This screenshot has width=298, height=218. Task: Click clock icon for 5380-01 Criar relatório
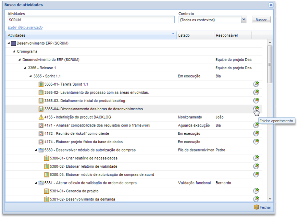(x=256, y=158)
